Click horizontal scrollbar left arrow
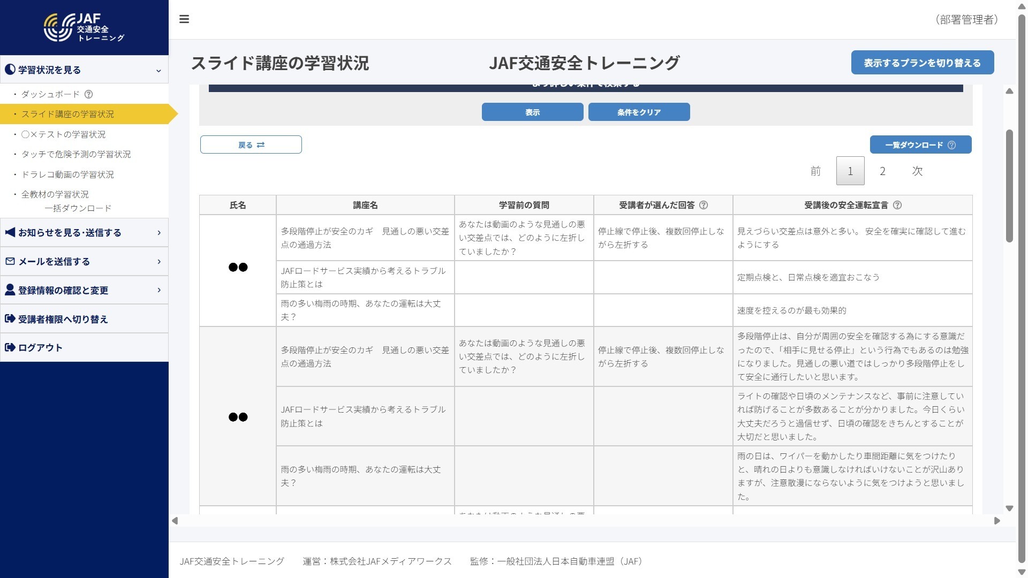1028x578 pixels. [x=175, y=521]
